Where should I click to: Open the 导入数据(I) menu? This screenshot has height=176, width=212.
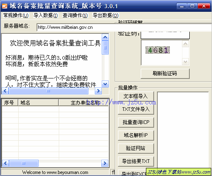[x=46, y=15]
